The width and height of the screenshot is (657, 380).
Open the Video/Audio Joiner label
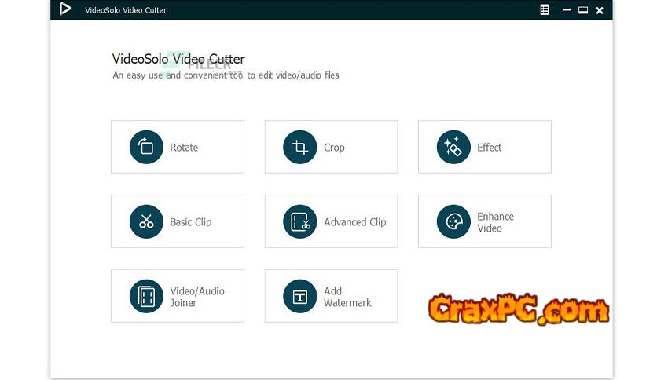pyautogui.click(x=197, y=297)
